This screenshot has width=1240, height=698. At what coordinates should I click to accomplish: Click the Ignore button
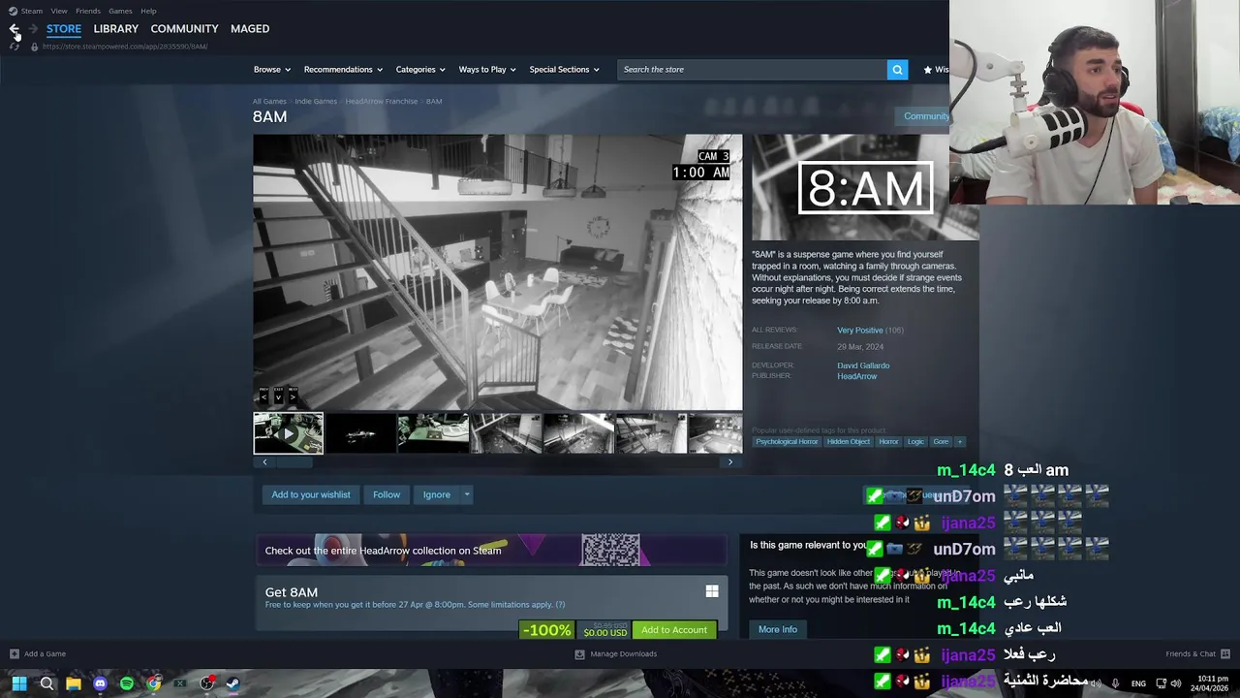click(x=437, y=494)
